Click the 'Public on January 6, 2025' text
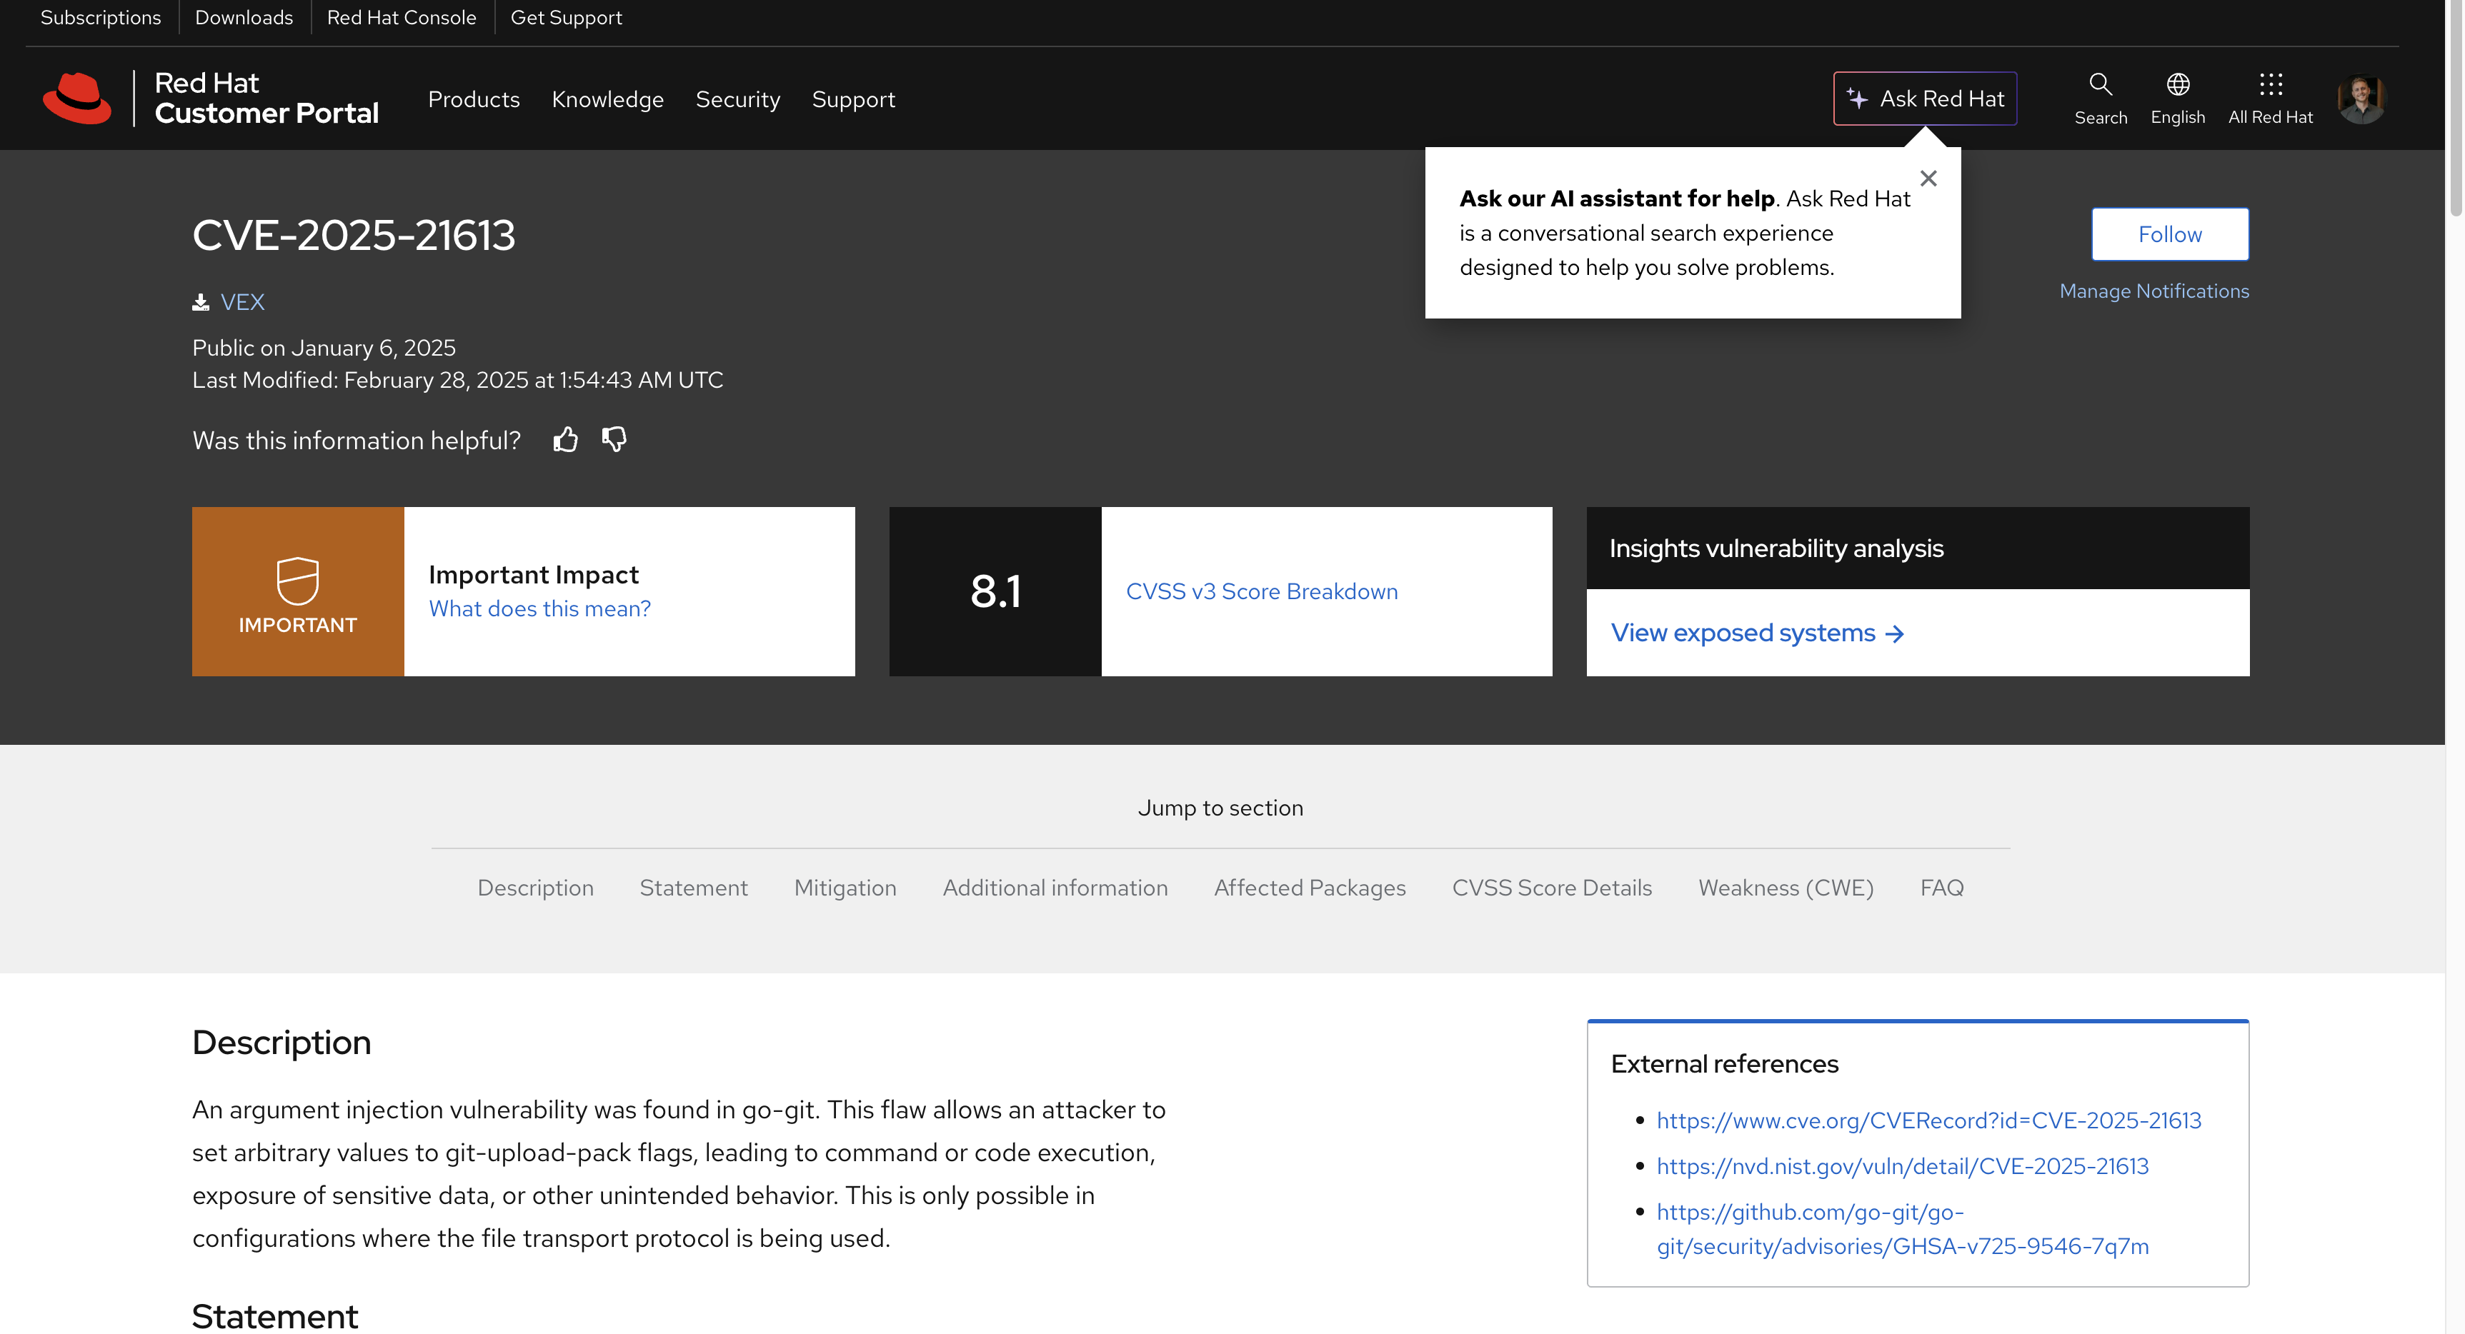This screenshot has height=1334, width=2465. [x=324, y=348]
